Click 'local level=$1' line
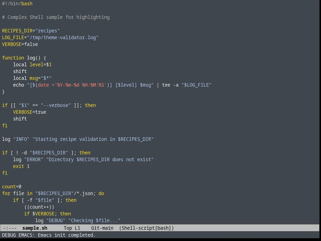321x241 pixels. [x=32, y=65]
